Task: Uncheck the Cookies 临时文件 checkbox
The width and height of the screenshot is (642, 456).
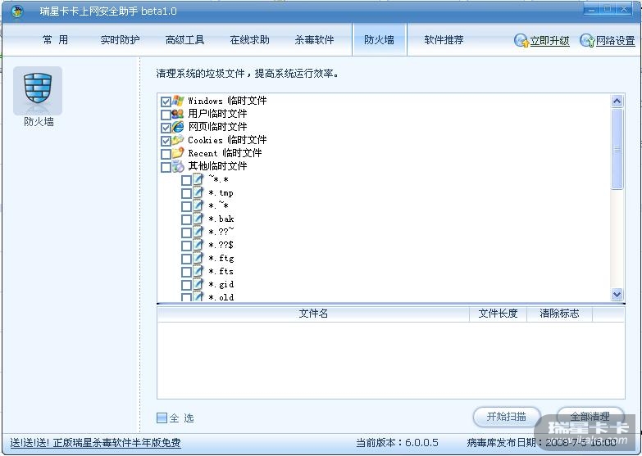Action: 166,141
